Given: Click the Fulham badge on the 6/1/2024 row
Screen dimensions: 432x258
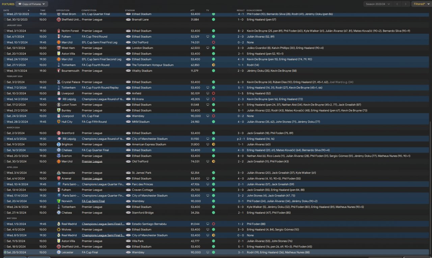Looking at the screenshot, I should tap(59, 37).
